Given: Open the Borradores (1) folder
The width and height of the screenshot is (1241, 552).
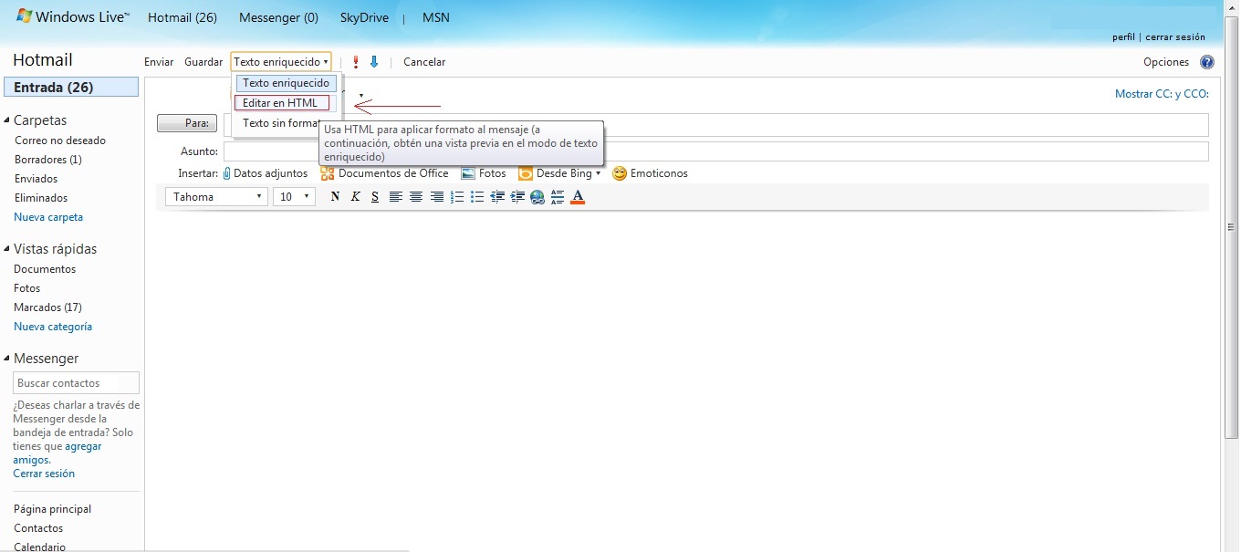Looking at the screenshot, I should 48,160.
